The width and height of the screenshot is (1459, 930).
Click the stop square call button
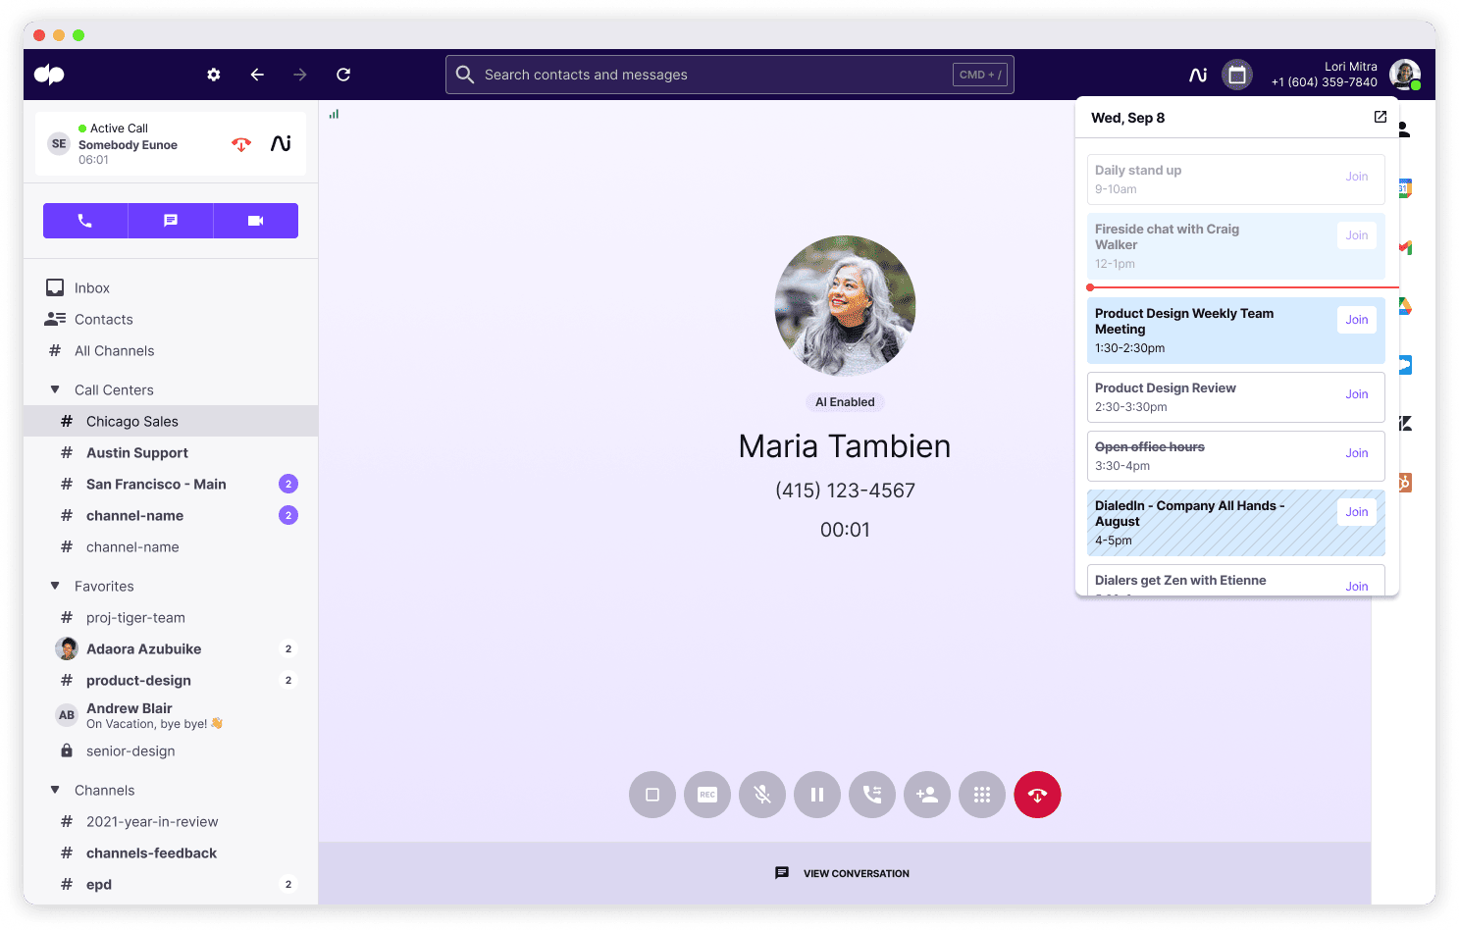coord(652,795)
